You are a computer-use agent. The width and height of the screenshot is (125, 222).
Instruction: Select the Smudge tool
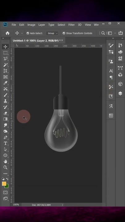pyautogui.click(x=5, y=125)
